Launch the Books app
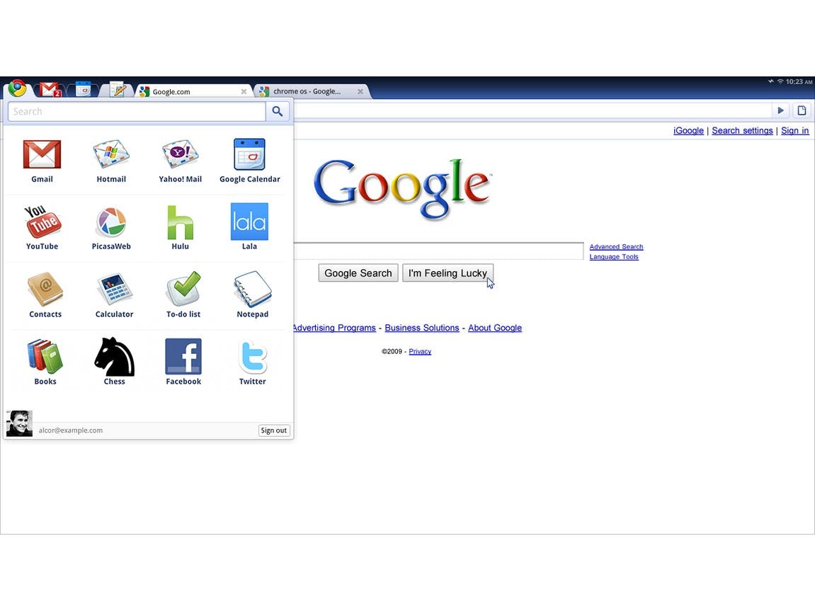Image resolution: width=815 pixels, height=611 pixels. click(x=45, y=356)
